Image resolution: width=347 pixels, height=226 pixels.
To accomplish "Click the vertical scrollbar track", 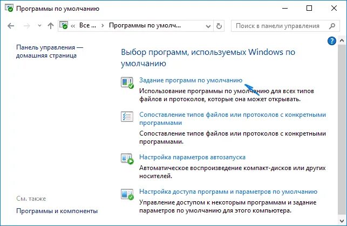I will tap(342, 130).
